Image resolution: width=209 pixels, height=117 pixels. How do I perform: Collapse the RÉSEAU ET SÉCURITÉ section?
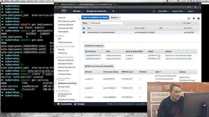pyautogui.click(x=56, y=57)
